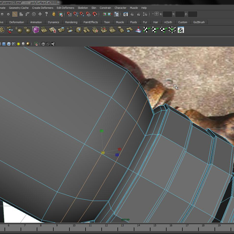
Task: Switch to the Custom shelf tab
Action: click(x=183, y=22)
